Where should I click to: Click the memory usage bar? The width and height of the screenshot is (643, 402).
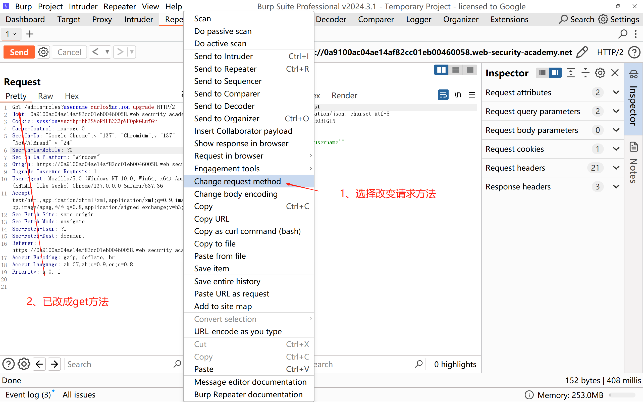tap(622, 395)
